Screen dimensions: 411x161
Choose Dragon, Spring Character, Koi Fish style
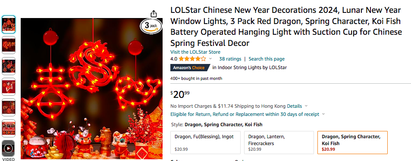pyautogui.click(x=352, y=143)
